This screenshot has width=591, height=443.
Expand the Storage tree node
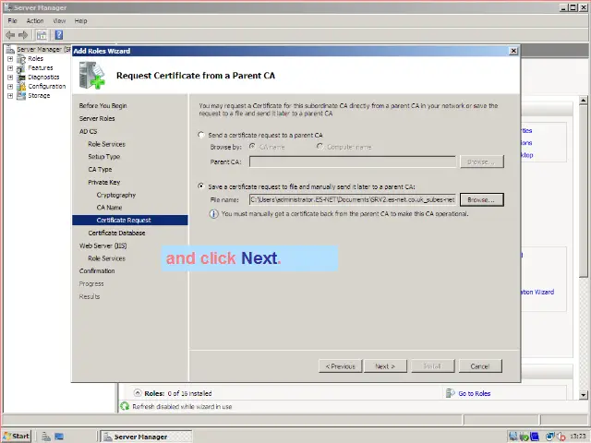tap(10, 96)
